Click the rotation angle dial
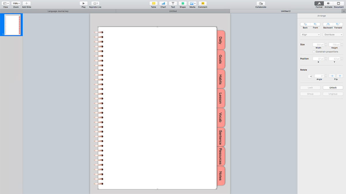This screenshot has width=346, height=194. coord(310,76)
